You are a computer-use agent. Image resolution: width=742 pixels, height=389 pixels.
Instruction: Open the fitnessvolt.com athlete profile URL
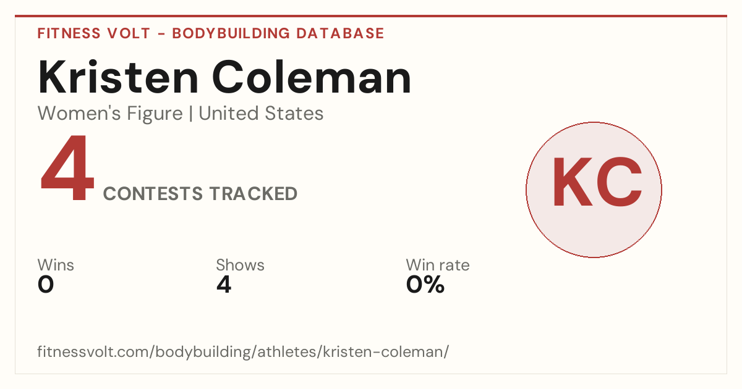[243, 352]
